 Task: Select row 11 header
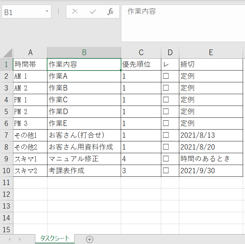tap(7, 182)
